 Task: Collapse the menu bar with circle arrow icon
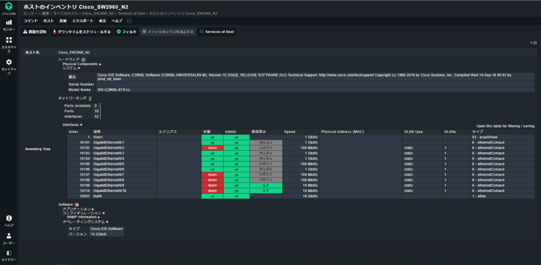129,21
